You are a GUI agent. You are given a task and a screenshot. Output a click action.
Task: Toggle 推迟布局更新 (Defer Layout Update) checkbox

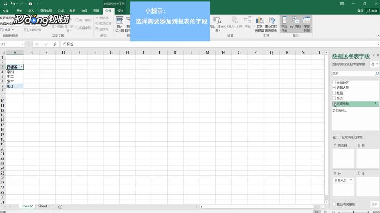coord(334,204)
